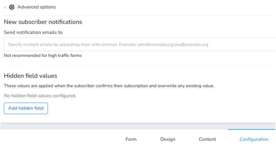Screen dimensions: 276x146
Task: Click the blue indicator above Configuration tab
Action: tap(252, 130)
